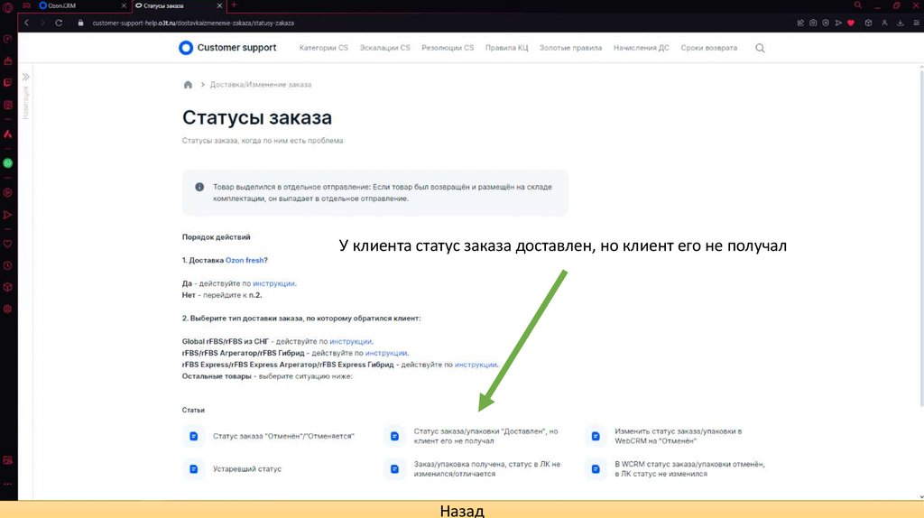Open Twitch icon in sidebar
The image size is (924, 518).
(7, 82)
